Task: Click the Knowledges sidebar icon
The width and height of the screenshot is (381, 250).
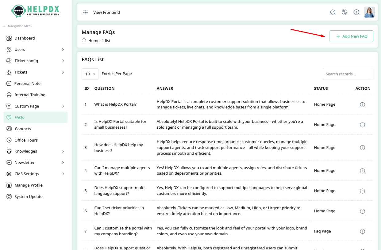Action: tap(9, 151)
